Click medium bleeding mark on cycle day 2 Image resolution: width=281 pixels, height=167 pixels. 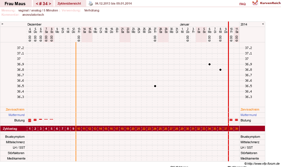coord(35,120)
